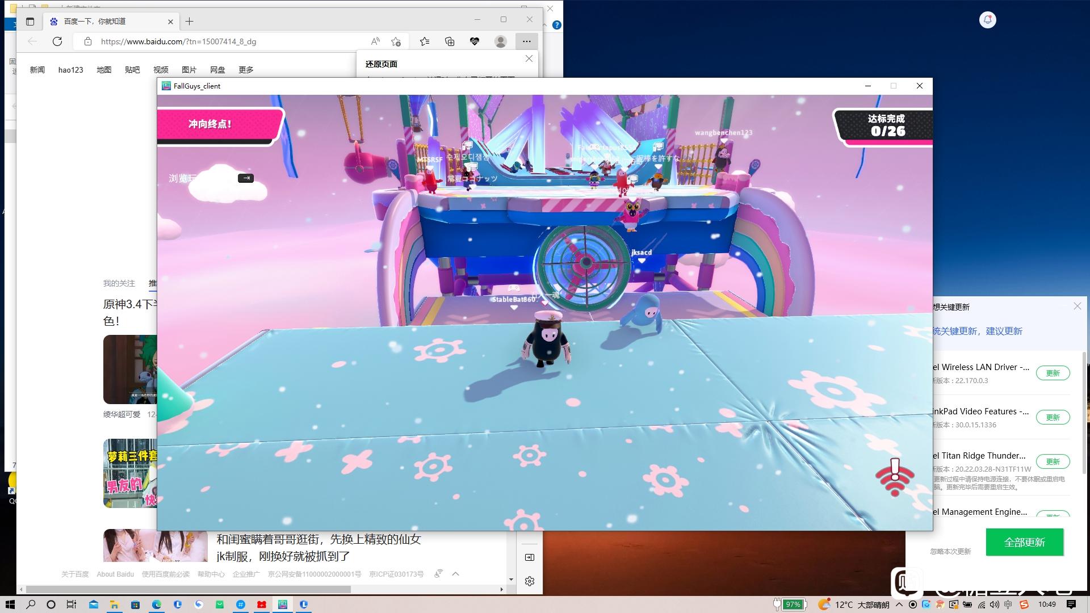Open 帮助中心 footer link
The image size is (1090, 613).
[x=211, y=574]
